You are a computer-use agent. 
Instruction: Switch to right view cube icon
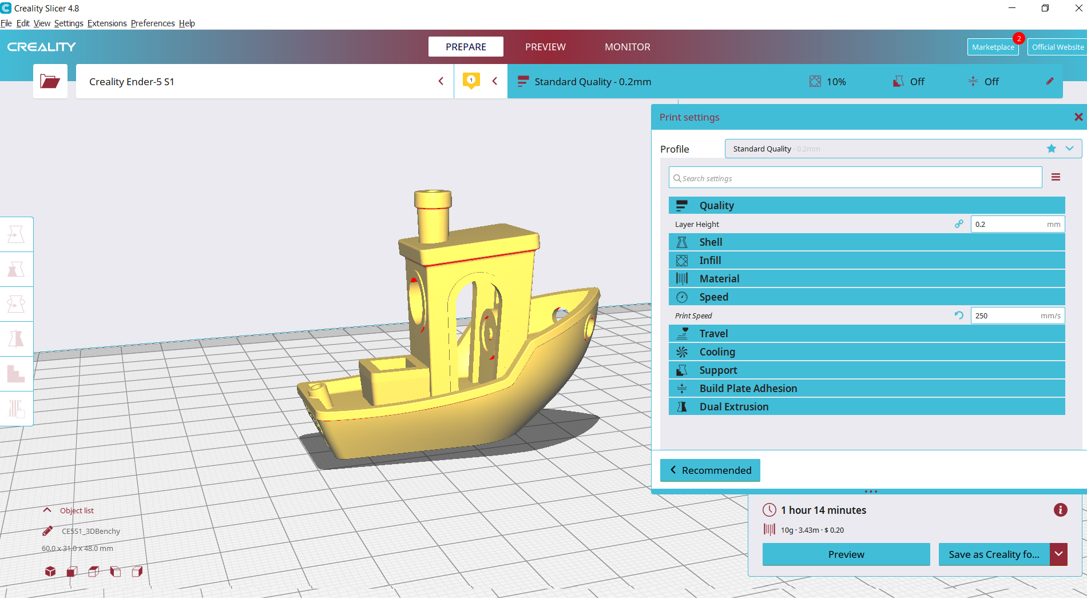point(137,572)
